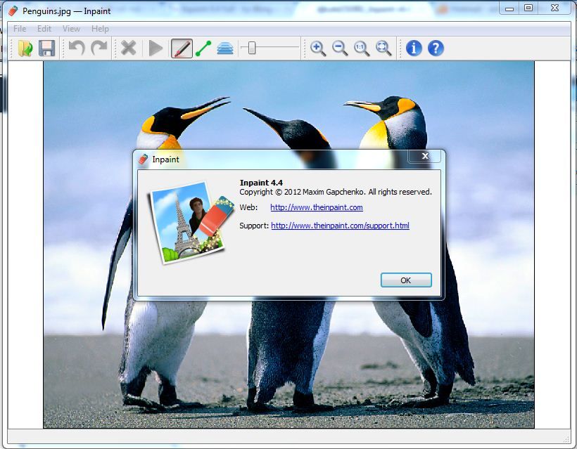
Task: Open the View menu
Action: [x=70, y=29]
